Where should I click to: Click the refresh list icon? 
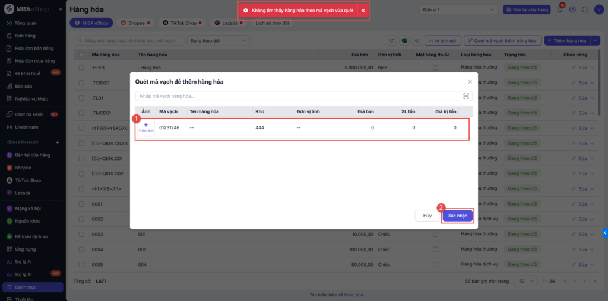point(392,41)
